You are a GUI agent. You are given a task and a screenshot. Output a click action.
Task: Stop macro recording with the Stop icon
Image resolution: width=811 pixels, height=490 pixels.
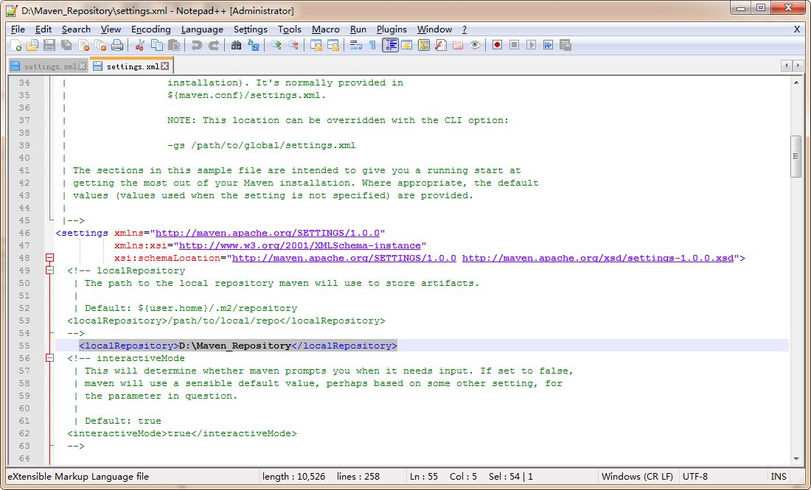[x=514, y=46]
